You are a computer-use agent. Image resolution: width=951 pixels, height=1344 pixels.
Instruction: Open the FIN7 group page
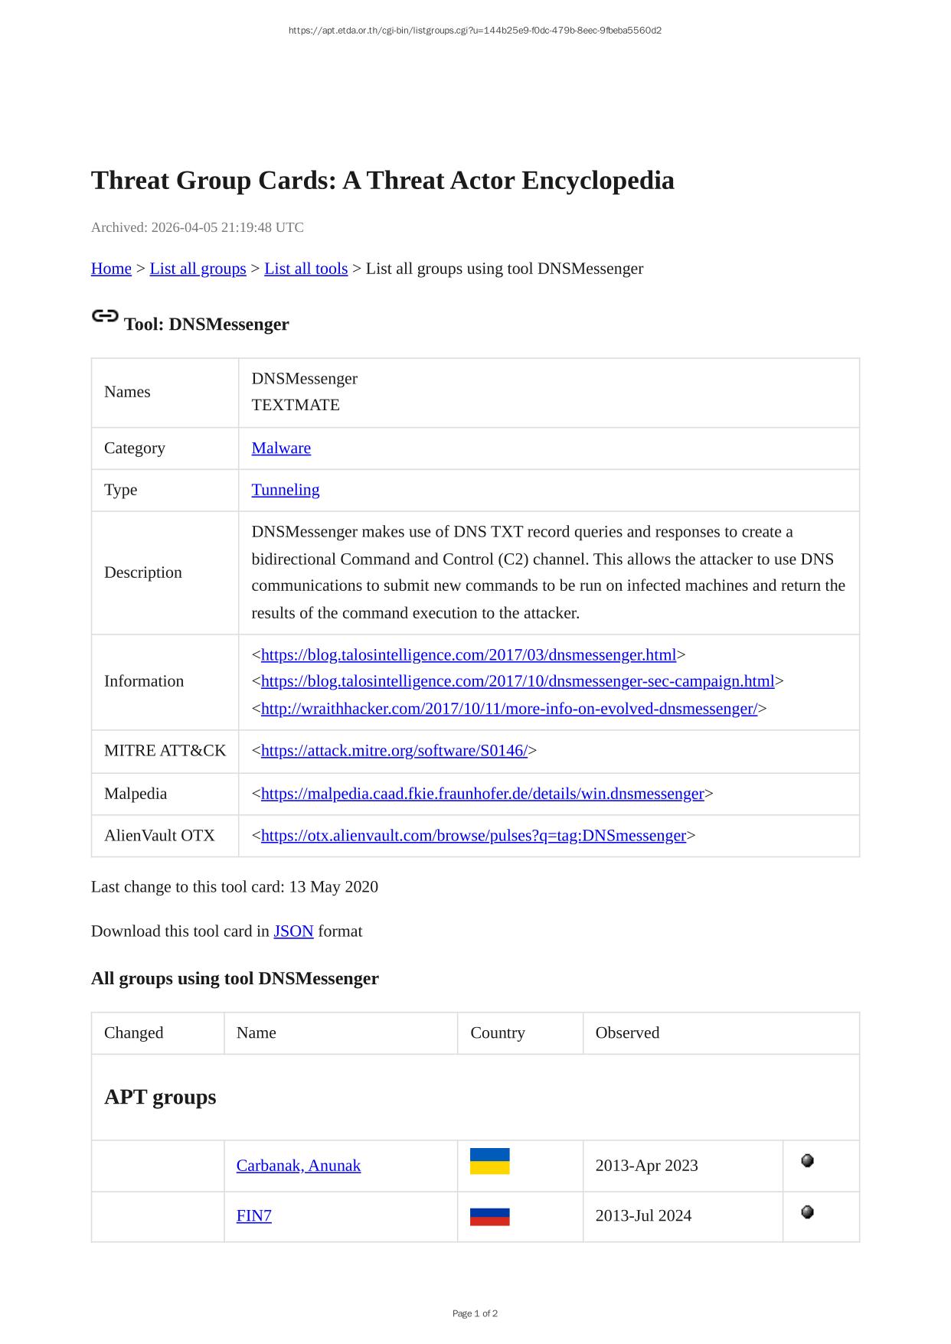coord(253,1216)
